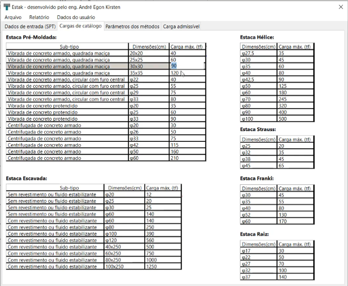The width and height of the screenshot is (348, 286).
Task: Click Dimensões header in Escavada table
Action: pyautogui.click(x=124, y=188)
